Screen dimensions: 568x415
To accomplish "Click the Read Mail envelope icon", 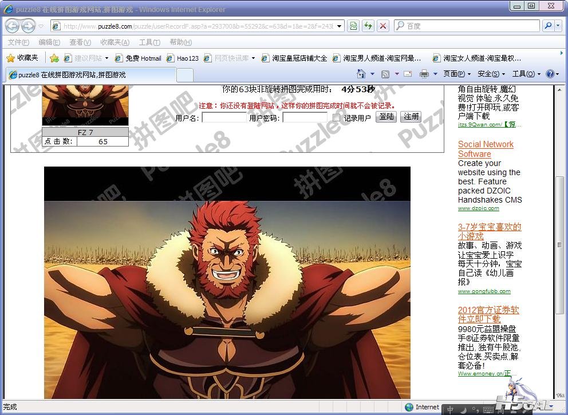I will point(408,74).
